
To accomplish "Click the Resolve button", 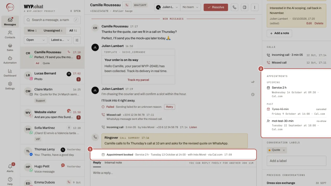I will pos(216,7).
